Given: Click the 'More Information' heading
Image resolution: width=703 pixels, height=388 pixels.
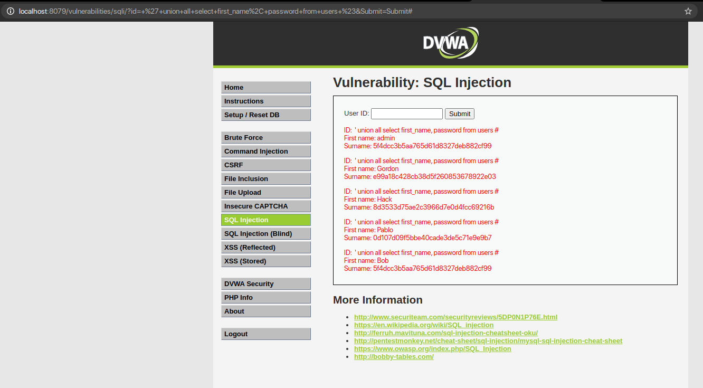Looking at the screenshot, I should pyautogui.click(x=378, y=300).
